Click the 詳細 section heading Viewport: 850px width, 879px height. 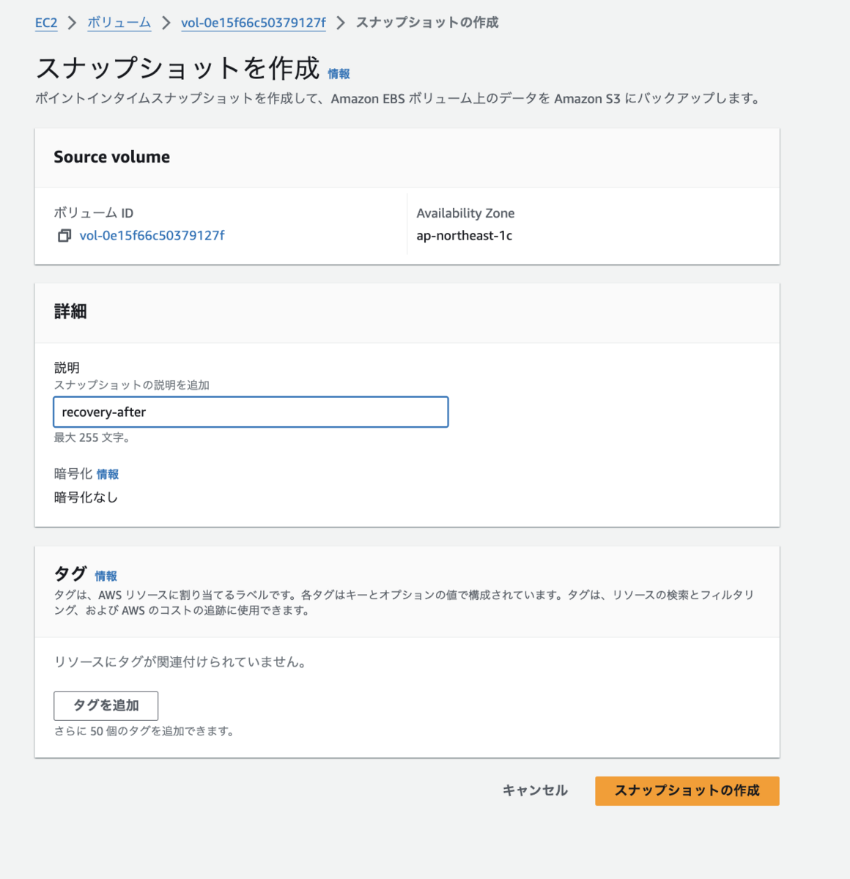[70, 311]
